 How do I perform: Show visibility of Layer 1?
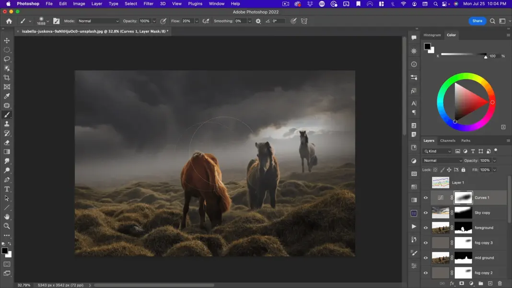tap(426, 183)
